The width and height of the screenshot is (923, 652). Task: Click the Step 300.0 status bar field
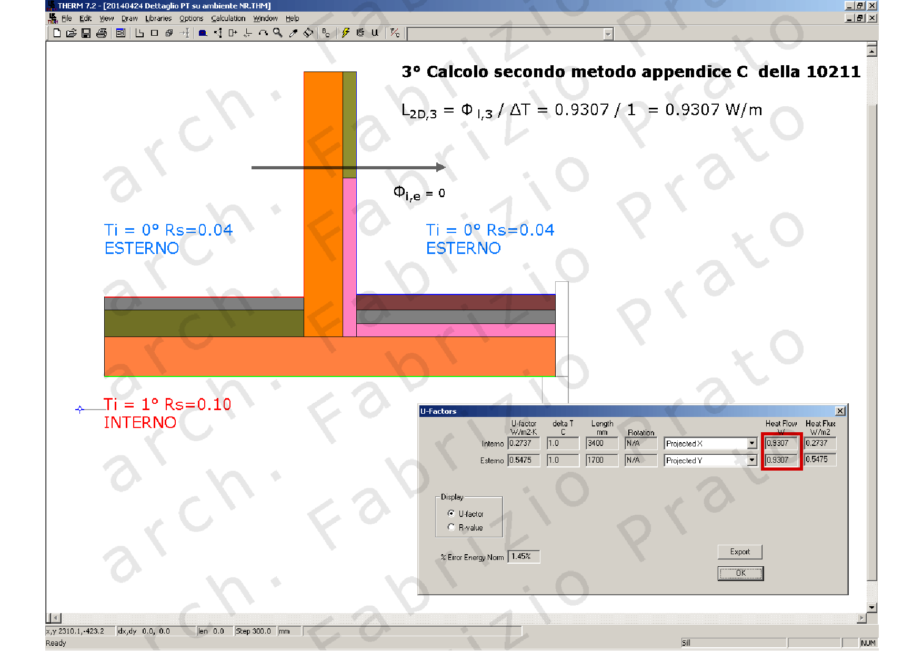click(x=255, y=631)
